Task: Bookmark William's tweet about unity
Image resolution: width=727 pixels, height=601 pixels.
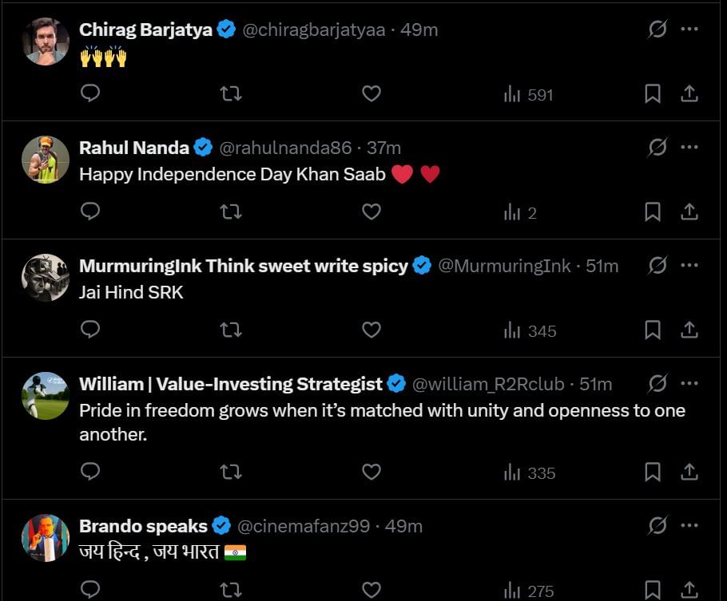Action: (653, 472)
